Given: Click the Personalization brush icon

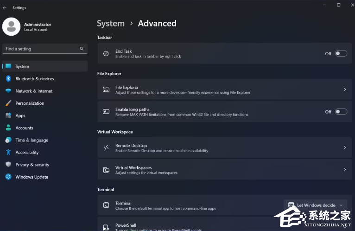Looking at the screenshot, I should pyautogui.click(x=8, y=103).
